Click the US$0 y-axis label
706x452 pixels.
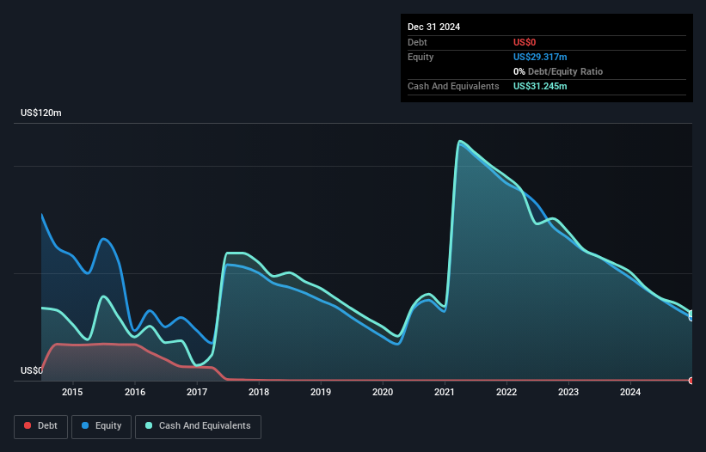click(32, 370)
